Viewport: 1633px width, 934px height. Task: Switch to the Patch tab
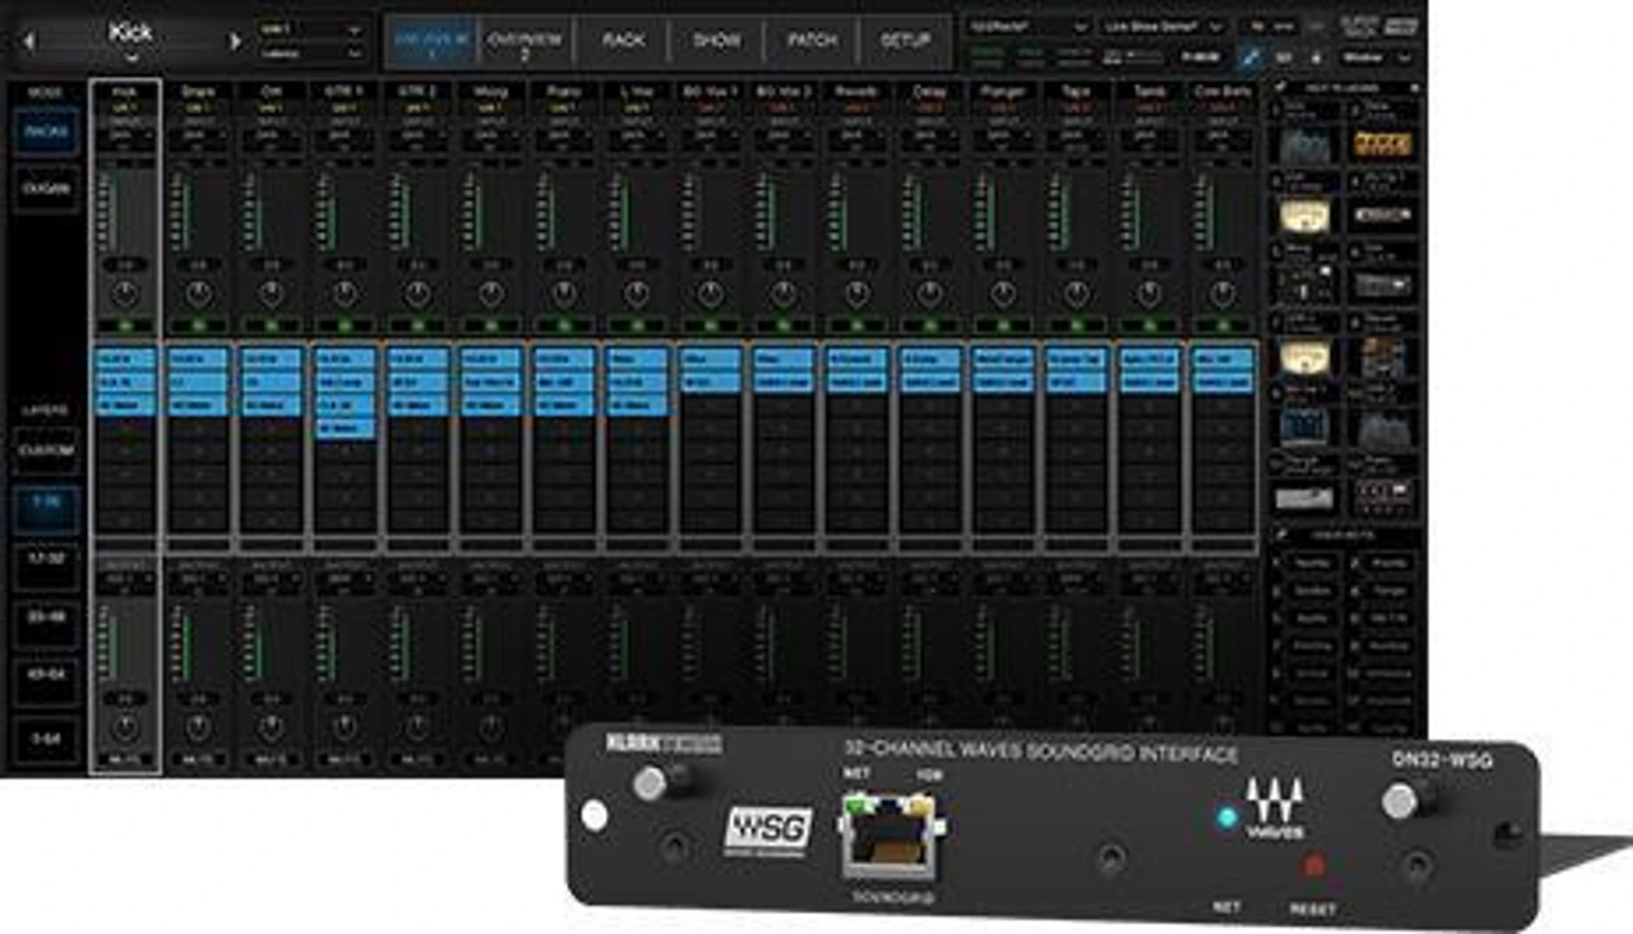pos(812,42)
